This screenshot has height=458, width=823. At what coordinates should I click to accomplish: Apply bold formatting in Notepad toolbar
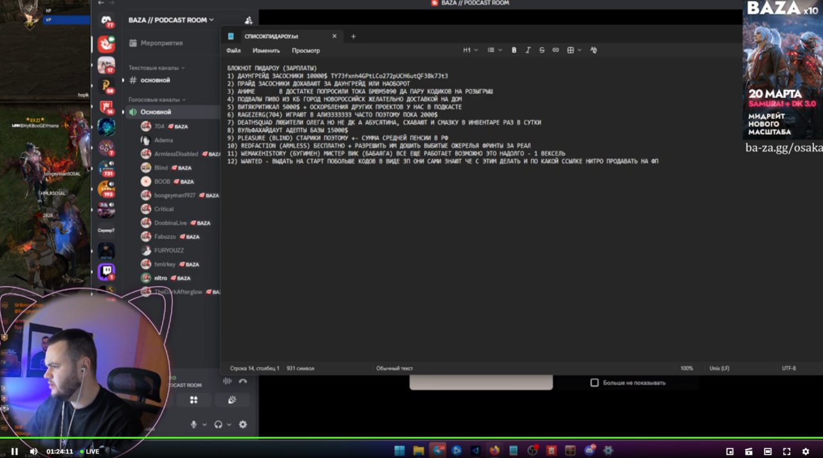(x=514, y=50)
